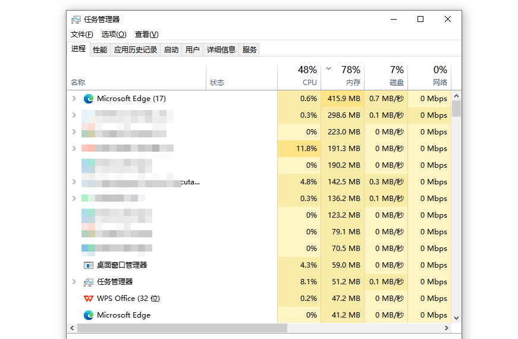Sort by the 内存 column header

(x=343, y=77)
